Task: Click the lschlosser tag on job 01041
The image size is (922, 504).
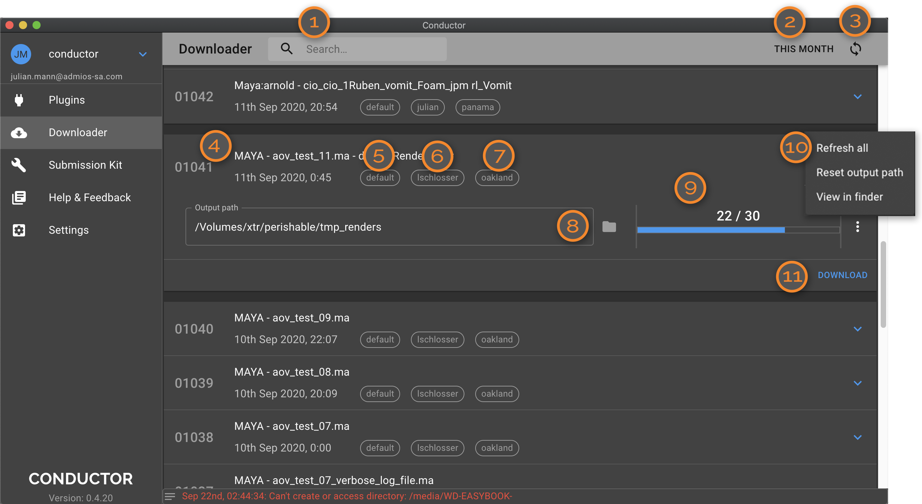Action: (437, 178)
